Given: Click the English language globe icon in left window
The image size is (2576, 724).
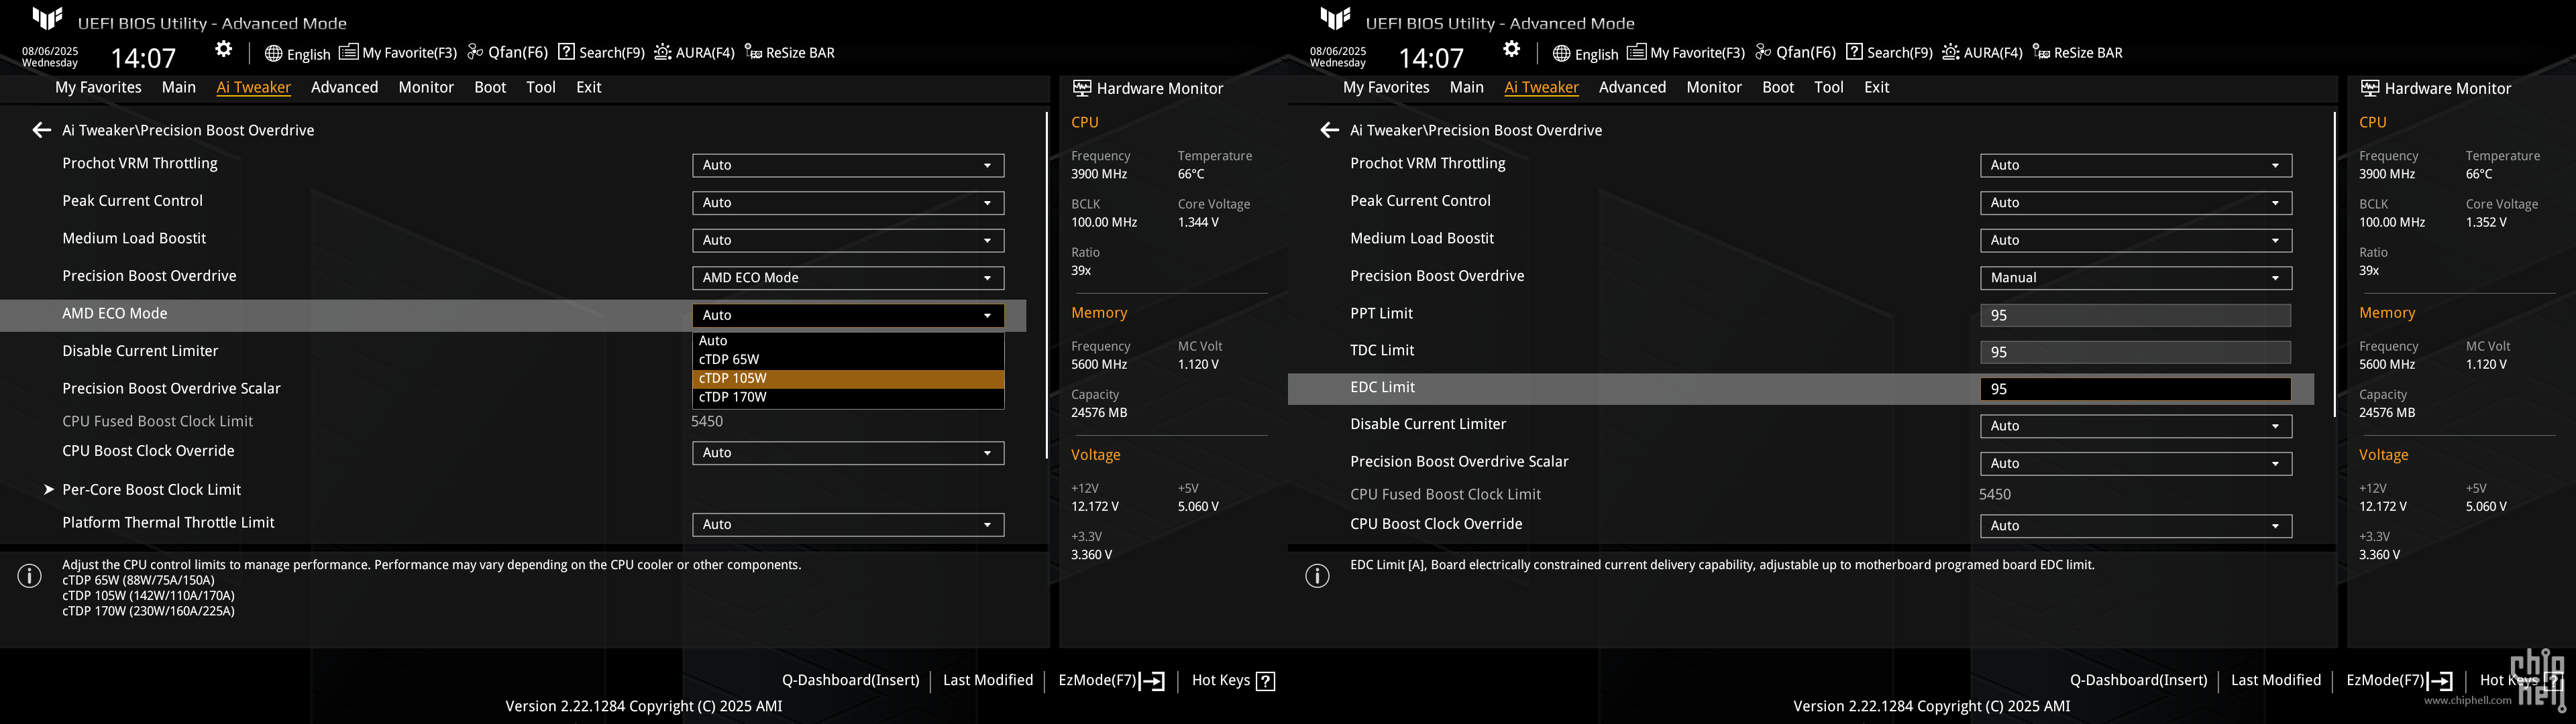Looking at the screenshot, I should tap(273, 53).
